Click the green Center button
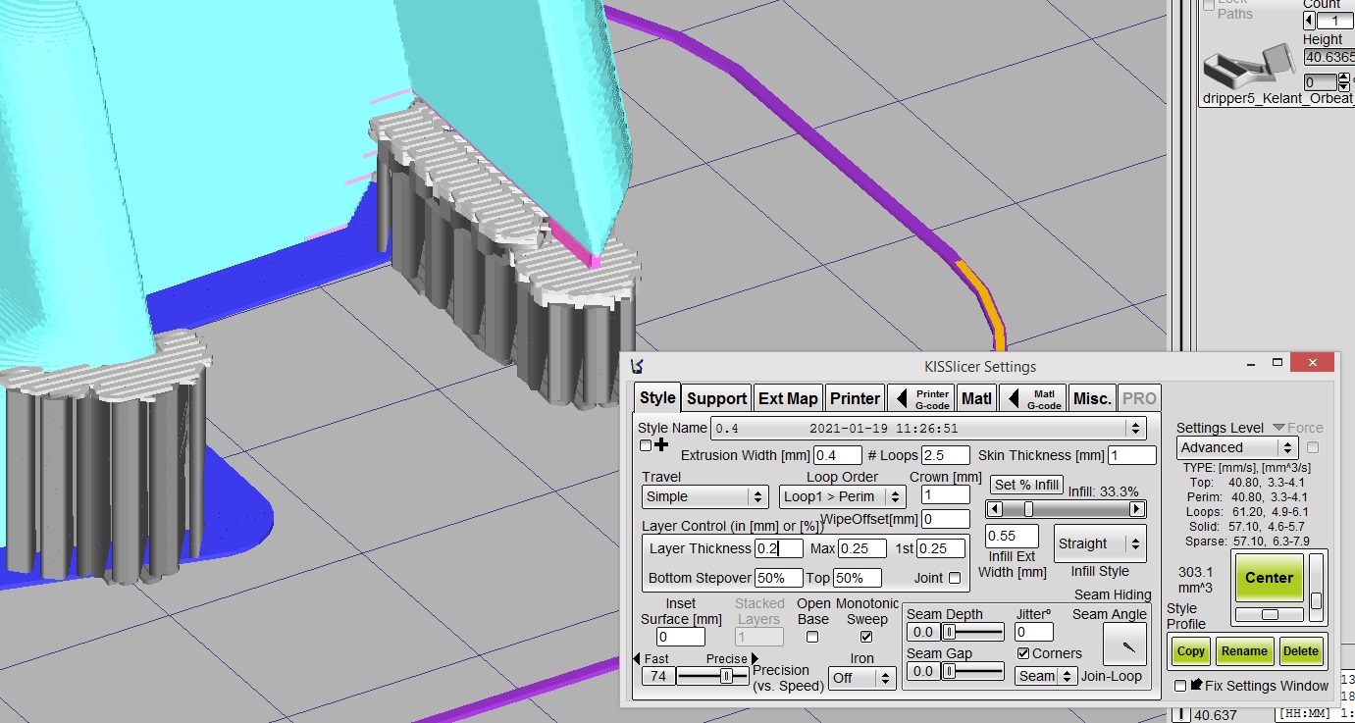 click(x=1269, y=578)
